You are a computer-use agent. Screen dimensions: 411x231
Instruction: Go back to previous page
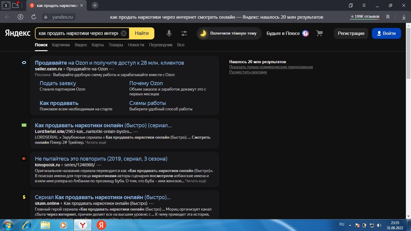pyautogui.click(x=7, y=17)
